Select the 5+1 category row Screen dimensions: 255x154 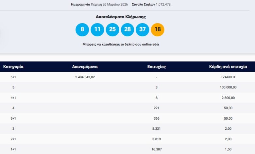(13, 77)
